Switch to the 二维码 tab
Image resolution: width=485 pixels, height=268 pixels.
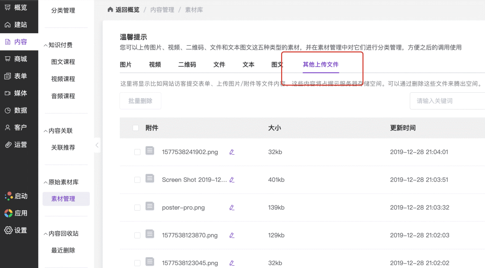click(x=187, y=65)
